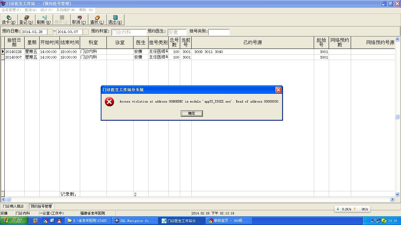Click the 读卡 (read card) toolbar button

[9, 20]
